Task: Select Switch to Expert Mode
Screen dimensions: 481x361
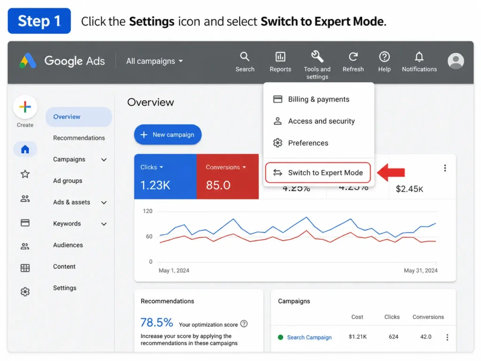Action: click(x=318, y=173)
